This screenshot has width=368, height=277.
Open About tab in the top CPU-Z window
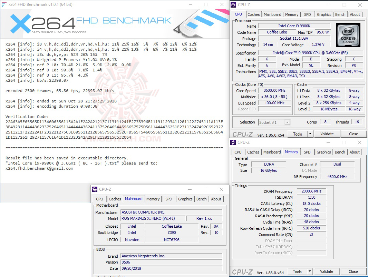click(x=355, y=14)
